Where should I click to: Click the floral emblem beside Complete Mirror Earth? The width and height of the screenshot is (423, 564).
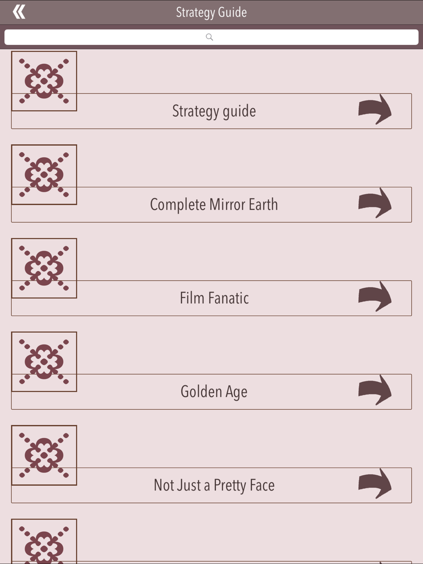coord(44,174)
